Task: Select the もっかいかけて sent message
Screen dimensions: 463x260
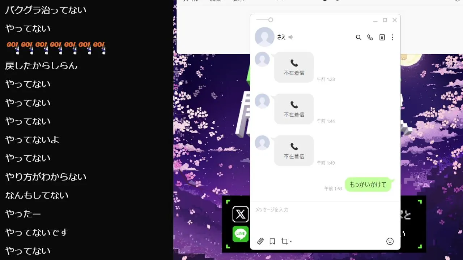Action: (368, 185)
